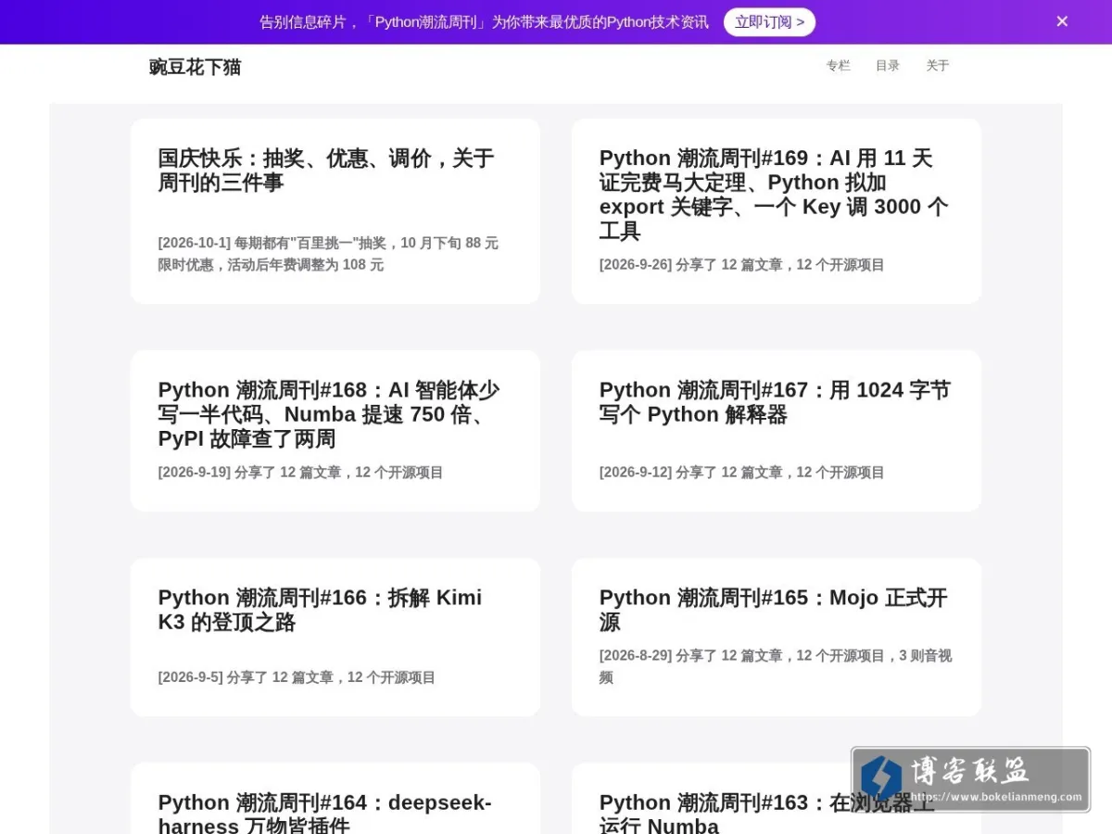Open Python 潮流周刊#166 Kimi K3 article
This screenshot has width=1112, height=834.
pos(320,610)
